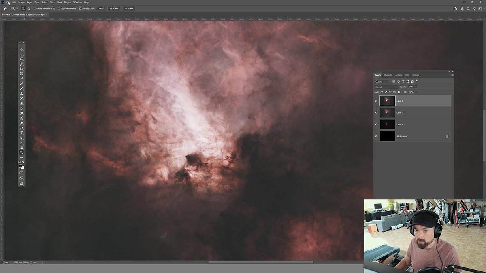Open the Filter menu
This screenshot has height=273, width=486.
pos(52,2)
